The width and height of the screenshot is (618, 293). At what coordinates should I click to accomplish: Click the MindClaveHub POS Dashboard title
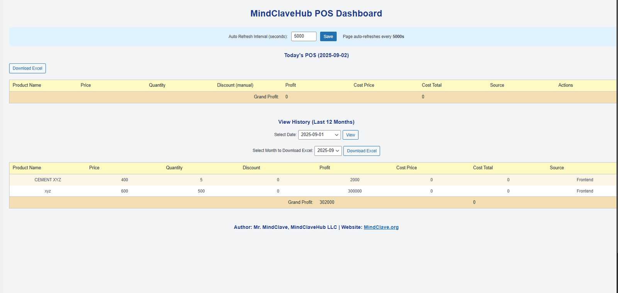point(316,14)
